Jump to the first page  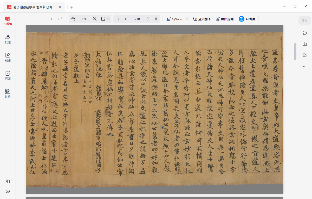pos(118,19)
